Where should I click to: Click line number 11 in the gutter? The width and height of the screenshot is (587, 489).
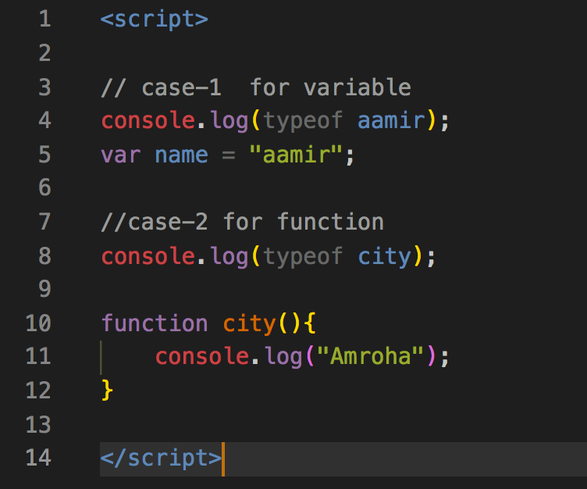click(x=38, y=356)
